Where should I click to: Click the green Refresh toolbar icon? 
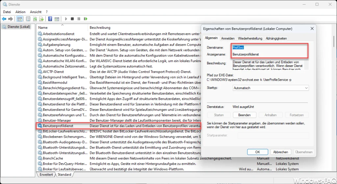pos(35,19)
